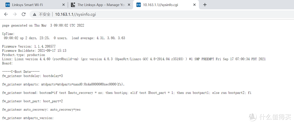Click 'fw_printenv bootdelay: bootdelay=3' line

coord(32,76)
